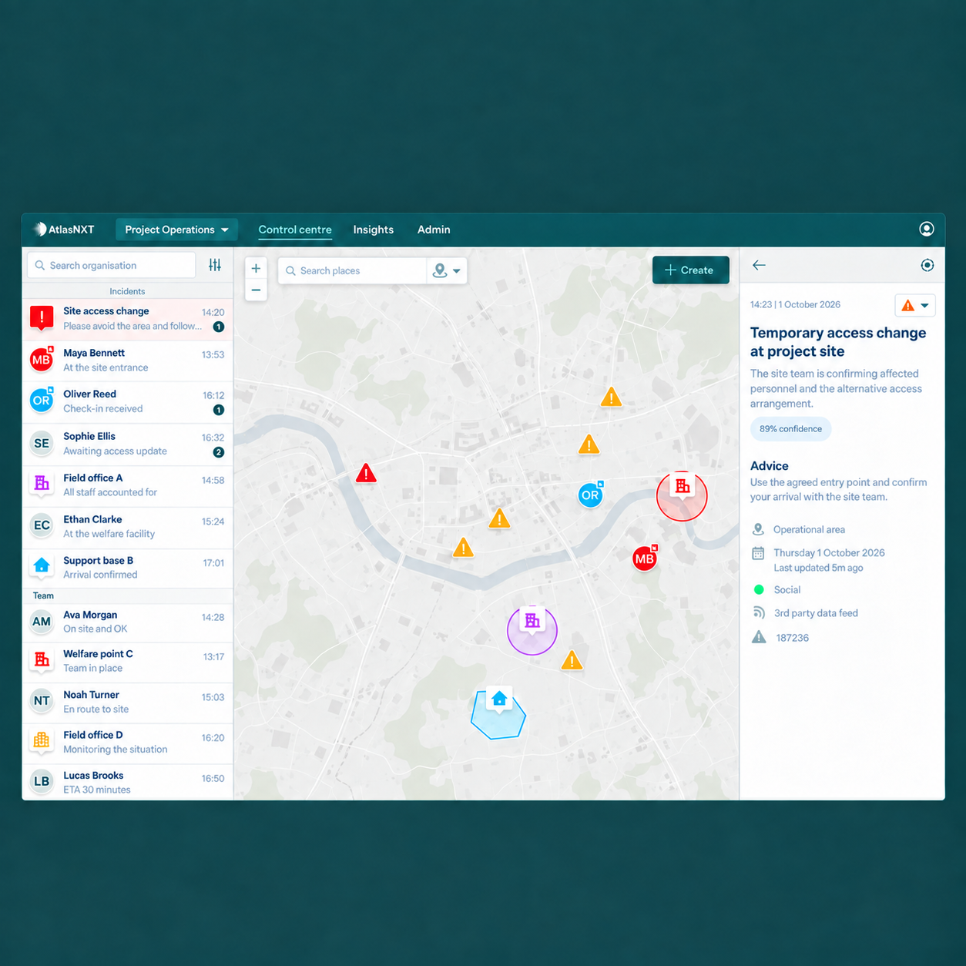This screenshot has width=966, height=966.
Task: Click the unread badge on Sophie Ellis row
Action: tap(219, 452)
